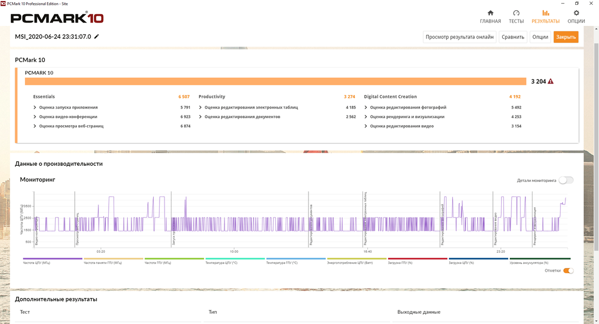Click the score value 5 791

pyautogui.click(x=185, y=107)
